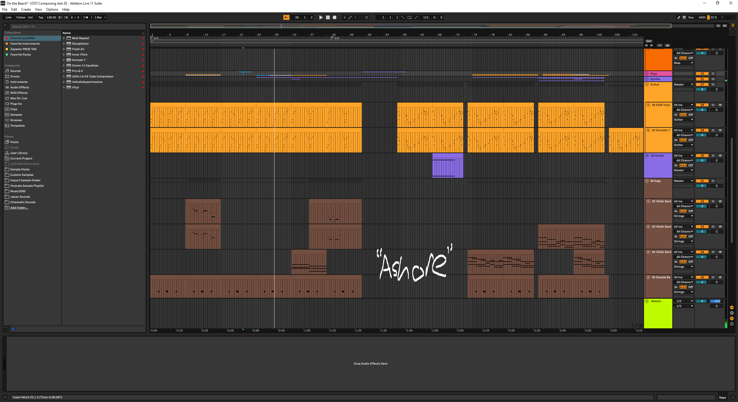Click the Stop button in transport

328,18
